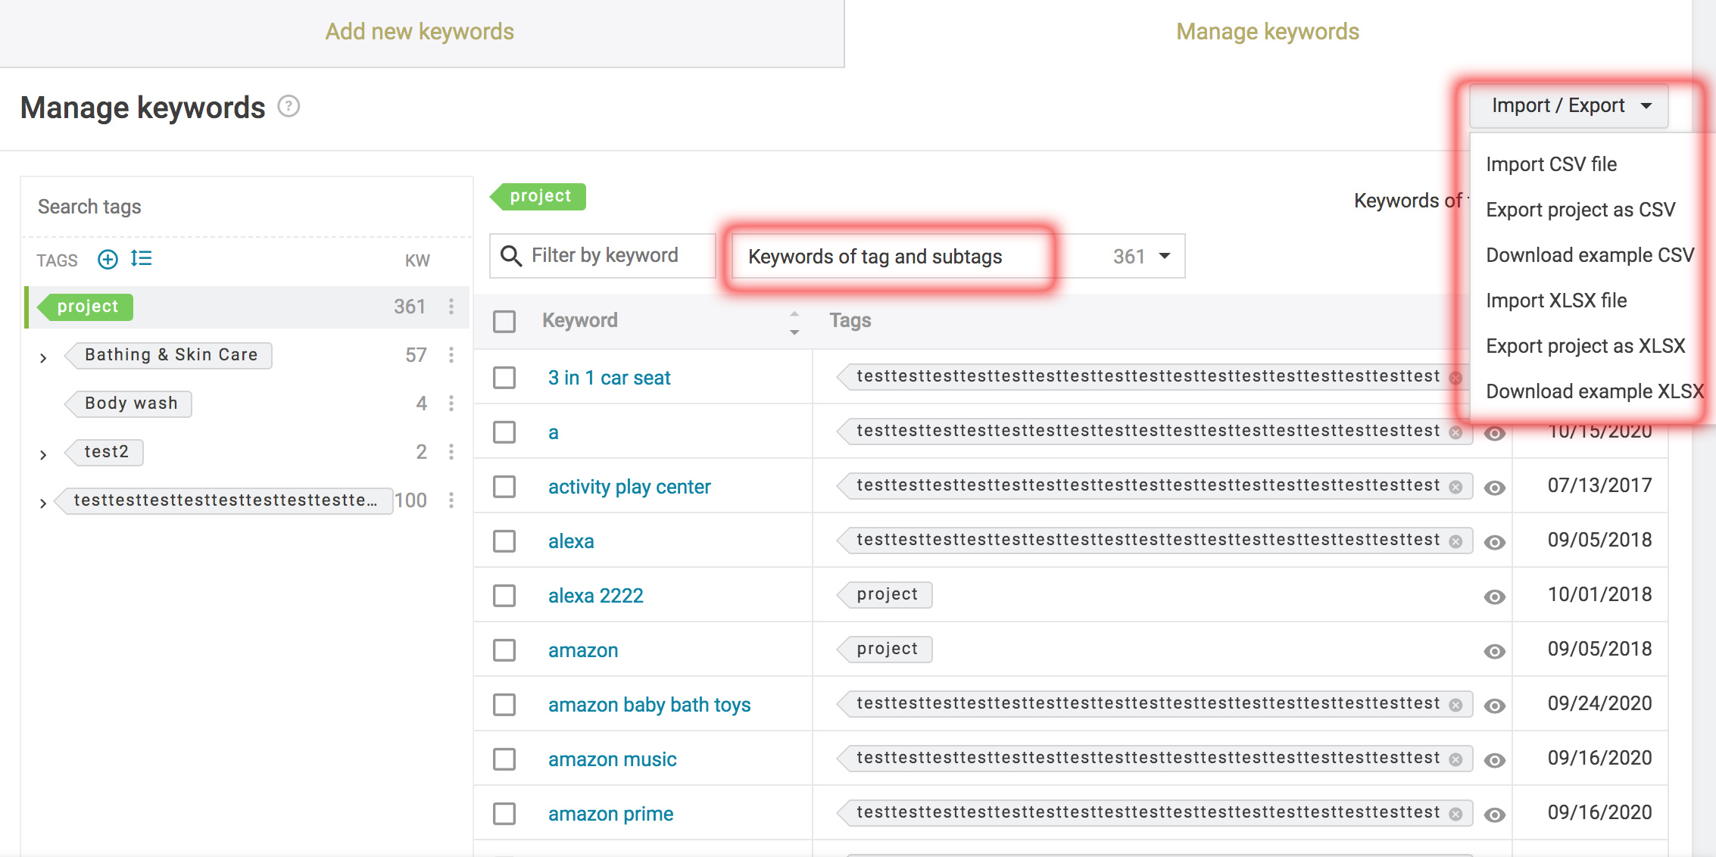Toggle eye visibility for 'a' keyword
The image size is (1716, 857).
pos(1494,434)
